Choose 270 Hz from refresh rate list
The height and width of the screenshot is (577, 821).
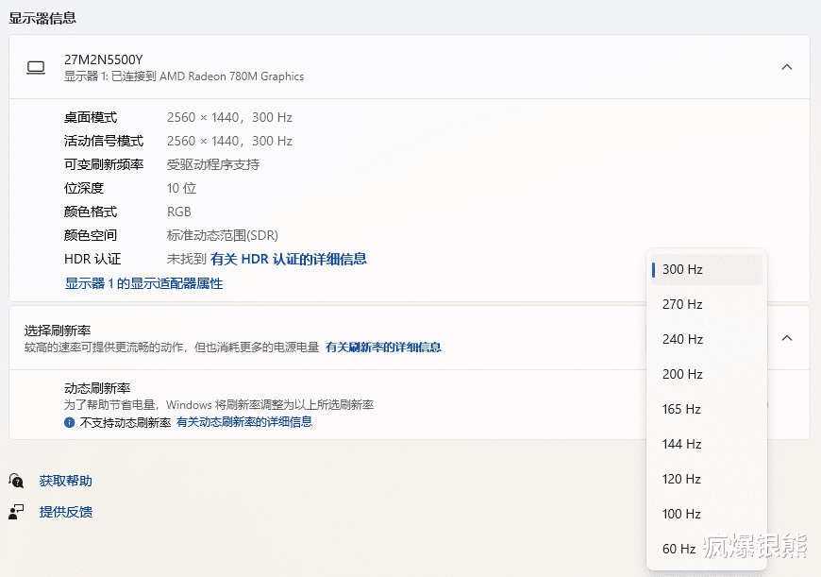click(706, 304)
